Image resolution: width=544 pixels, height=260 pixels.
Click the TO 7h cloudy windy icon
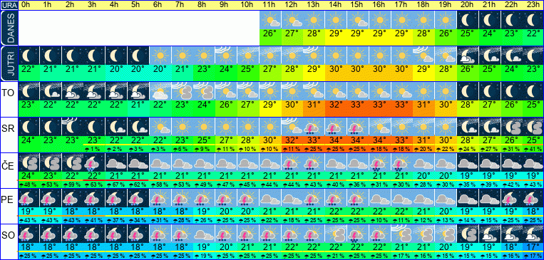[183, 91]
